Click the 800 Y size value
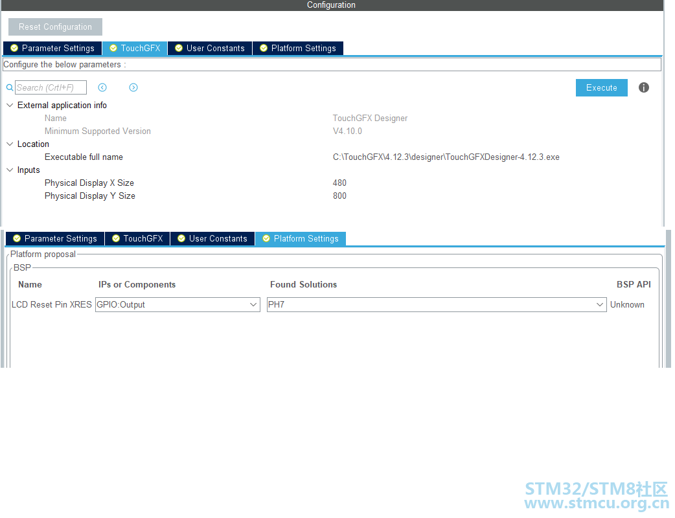 pyautogui.click(x=339, y=196)
